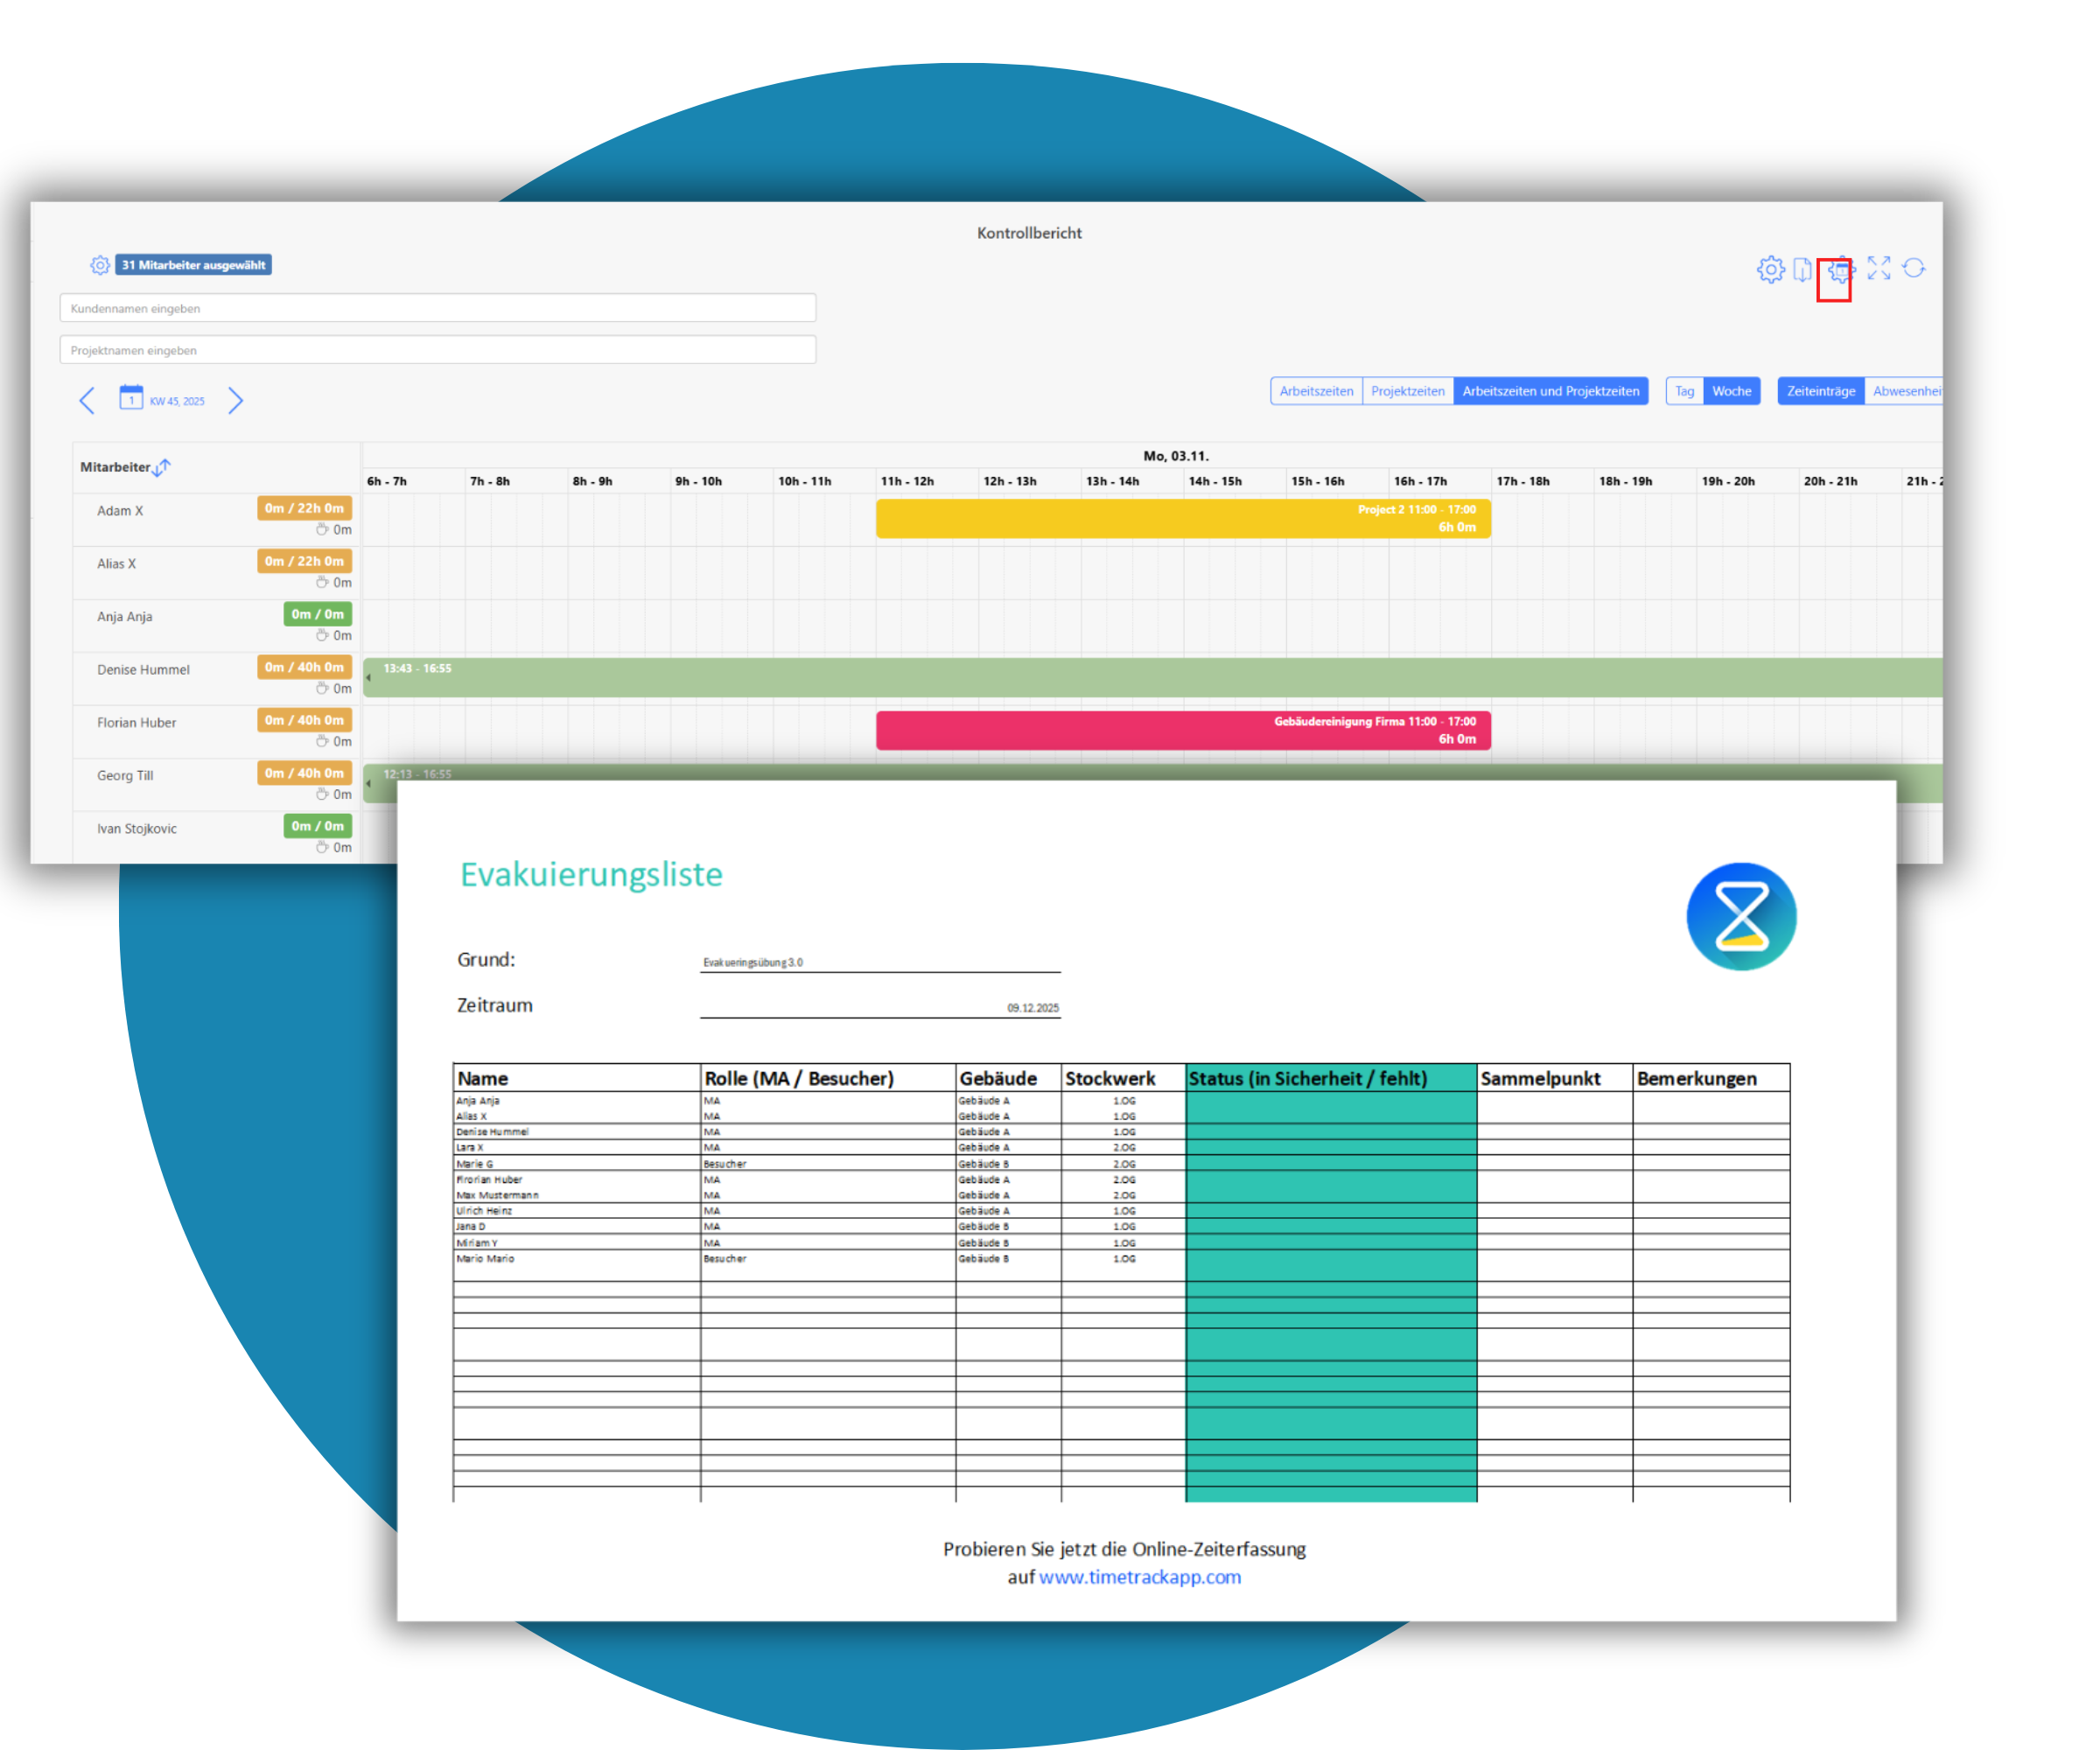Screen dimensions: 2100x1750
Task: Click the export document download icon
Action: click(x=1802, y=269)
